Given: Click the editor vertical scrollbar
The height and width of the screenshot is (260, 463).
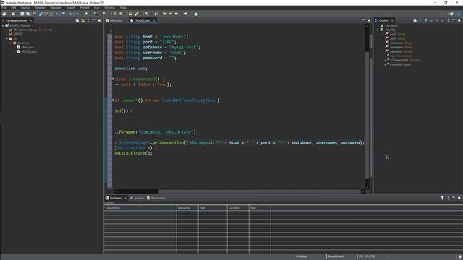Looking at the screenshot, I should point(368,106).
